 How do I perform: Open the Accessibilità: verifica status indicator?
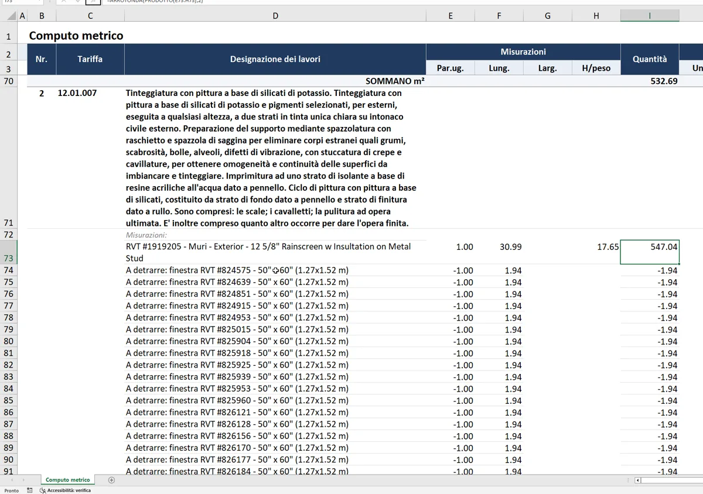point(65,490)
